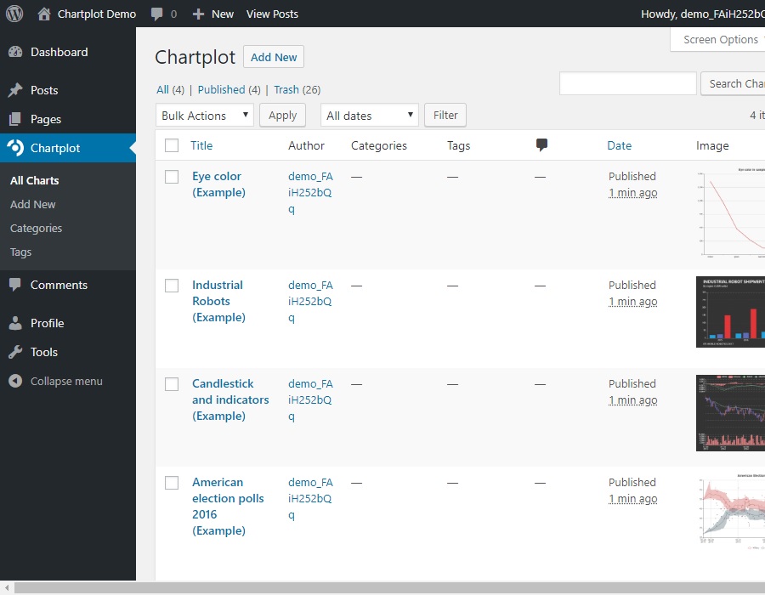Click the home icon next to Chartplot Demo

tap(44, 14)
